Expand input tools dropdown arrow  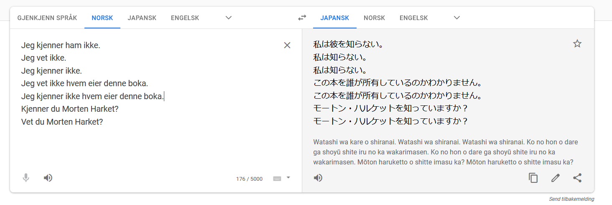(288, 178)
